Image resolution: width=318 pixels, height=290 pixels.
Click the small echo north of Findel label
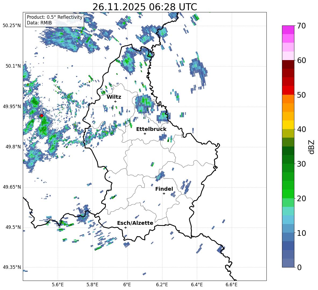pyautogui.click(x=160, y=176)
